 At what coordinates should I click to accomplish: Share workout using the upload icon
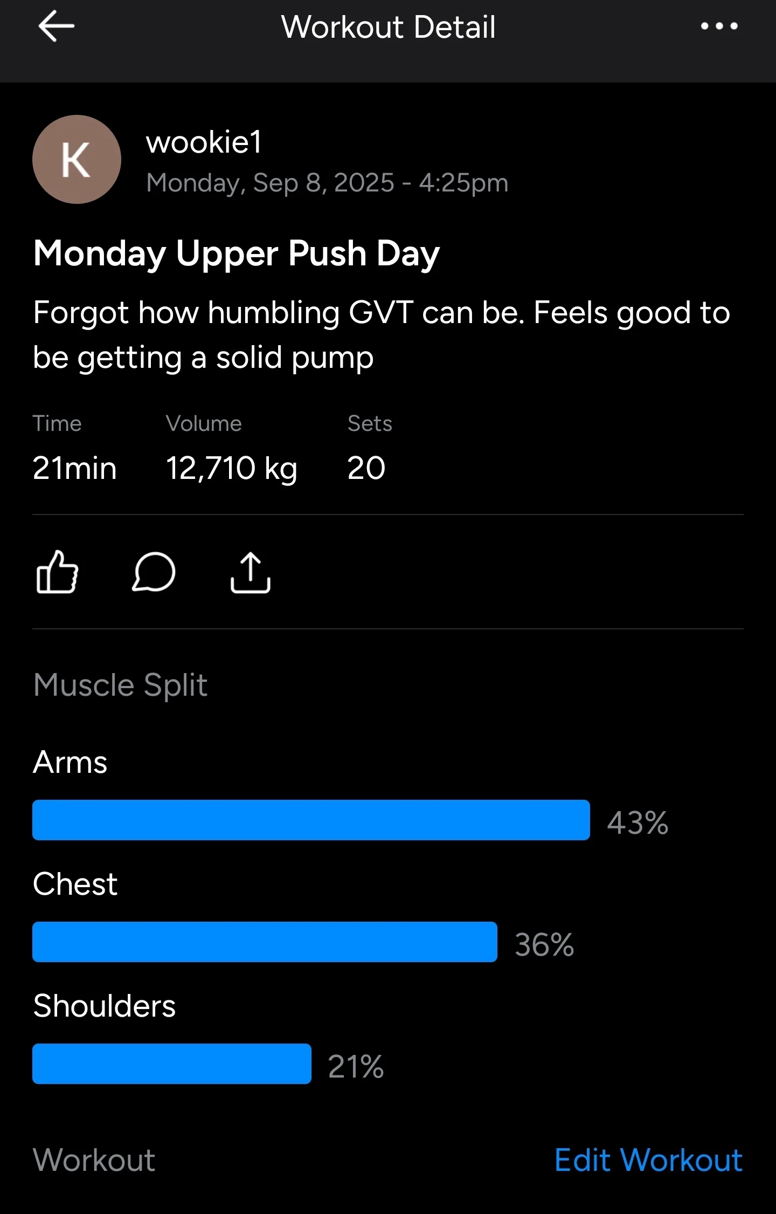pos(250,573)
